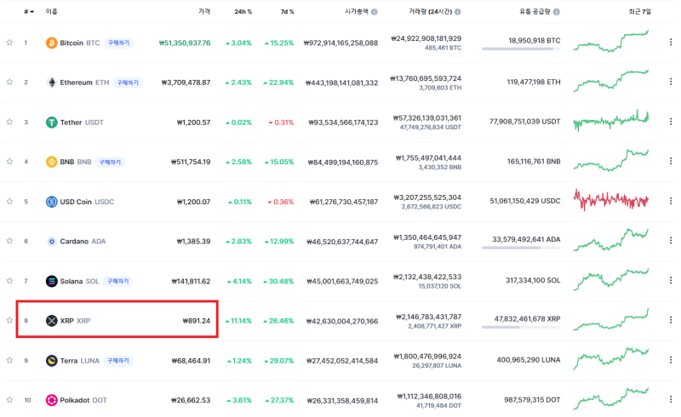Sort table by 시가총액 column header

357,11
